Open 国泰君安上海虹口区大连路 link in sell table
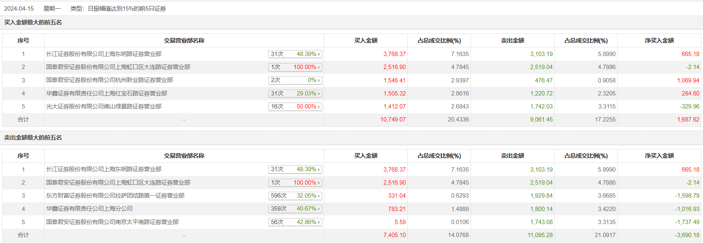The width and height of the screenshot is (703, 243). [118, 183]
